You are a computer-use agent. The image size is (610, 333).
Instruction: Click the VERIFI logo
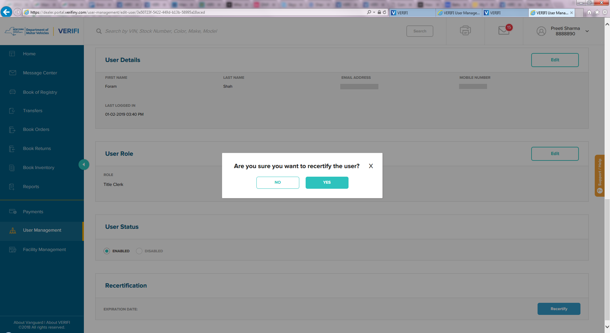click(69, 31)
